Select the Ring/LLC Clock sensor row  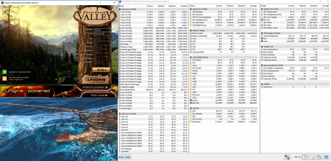point(153,47)
